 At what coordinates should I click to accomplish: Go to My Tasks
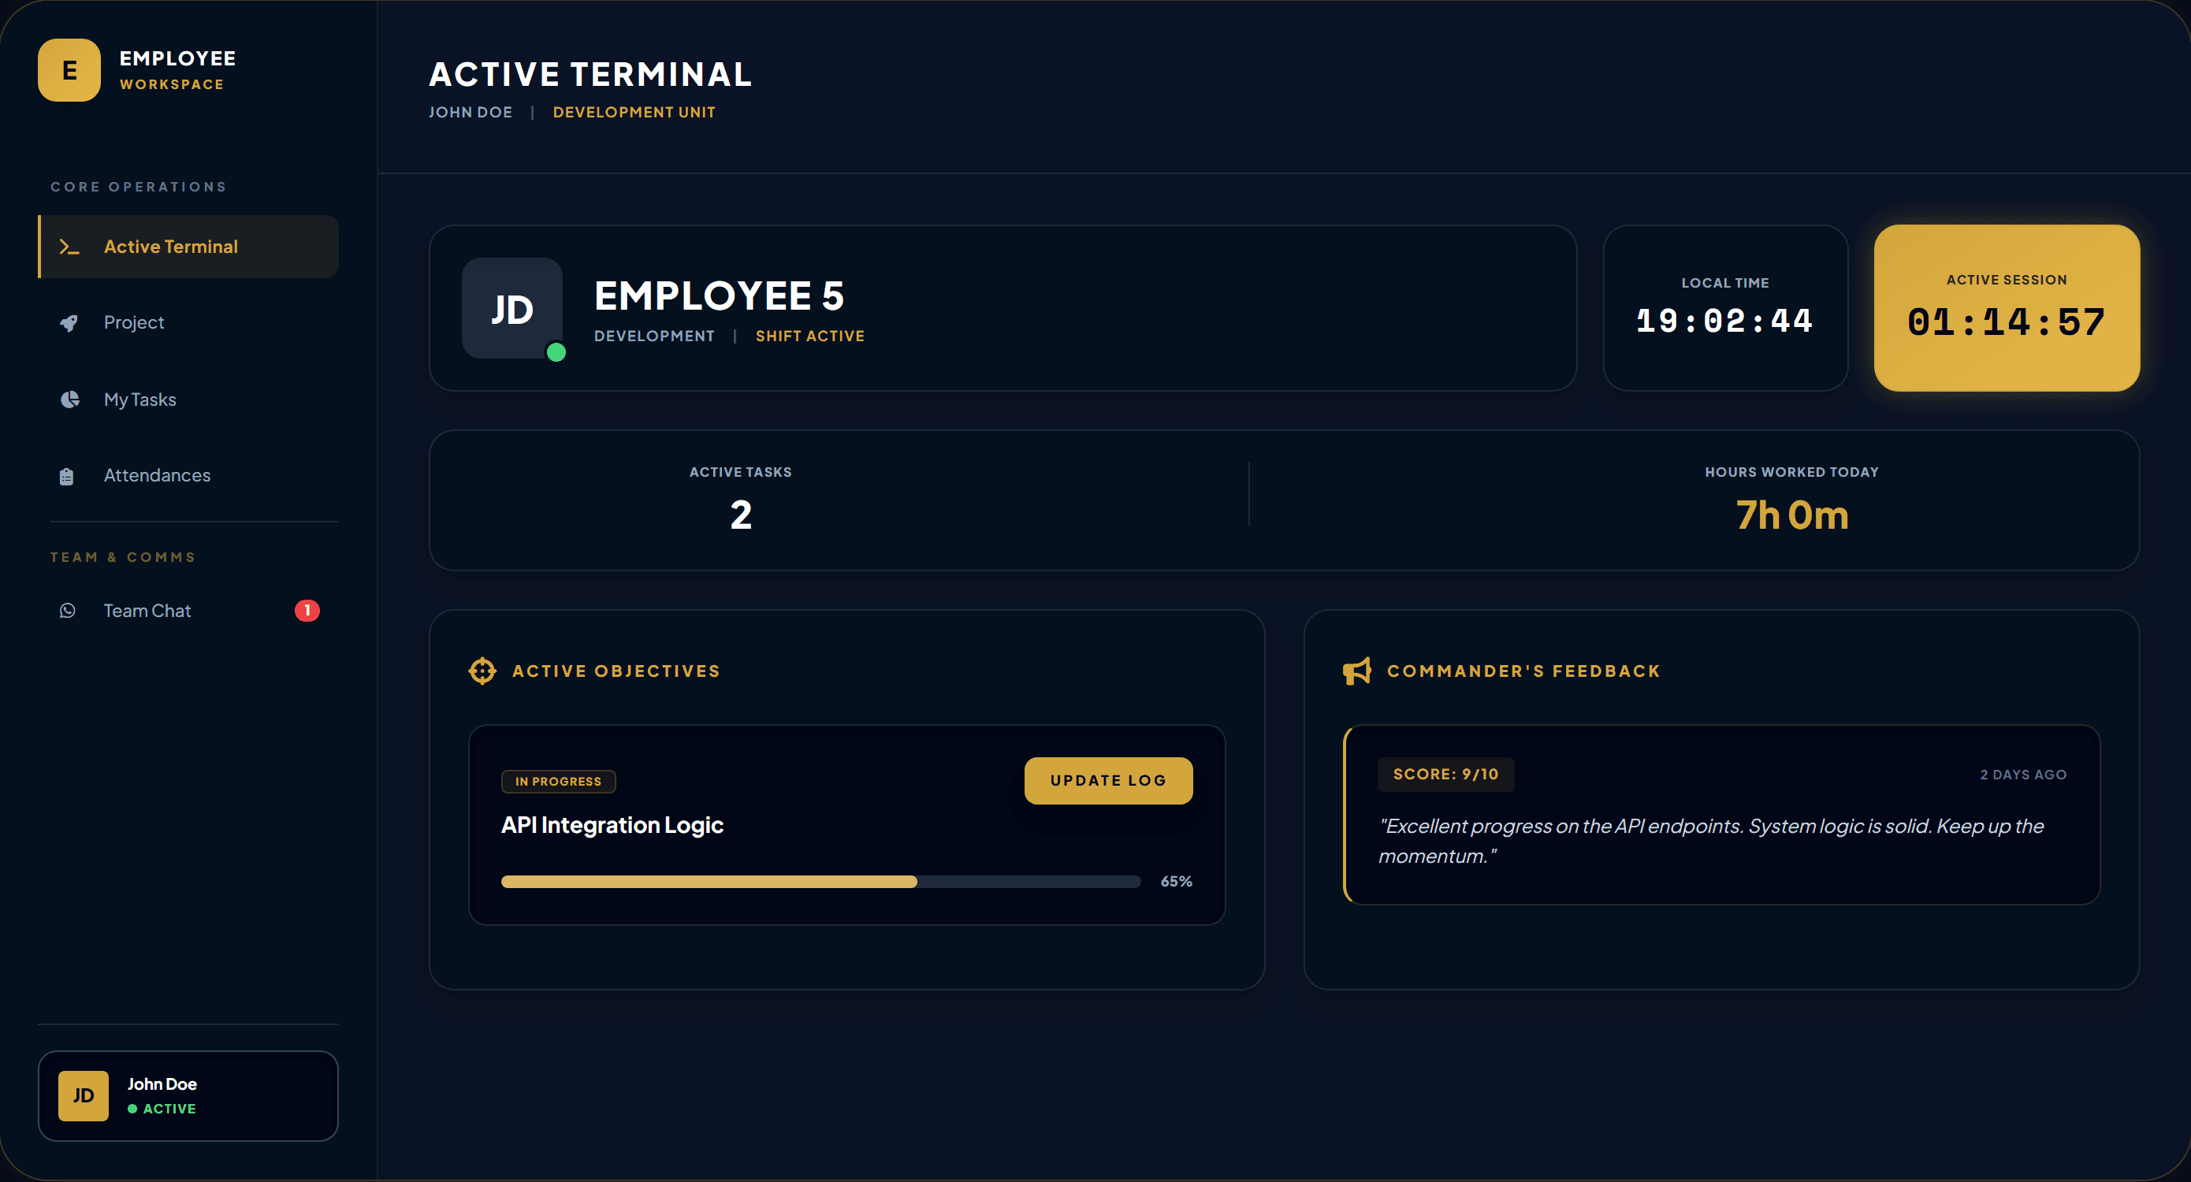click(x=188, y=400)
